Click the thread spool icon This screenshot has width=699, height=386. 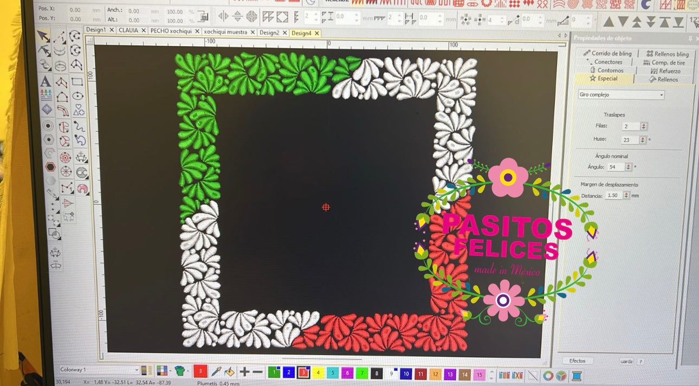(x=576, y=375)
